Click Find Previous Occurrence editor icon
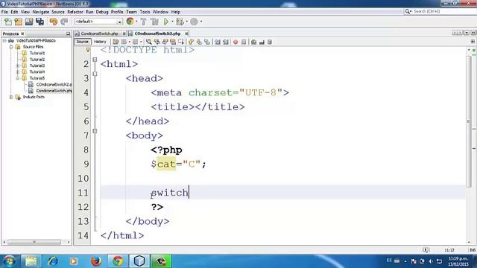Image resolution: width=477 pixels, height=268 pixels. 157,42
